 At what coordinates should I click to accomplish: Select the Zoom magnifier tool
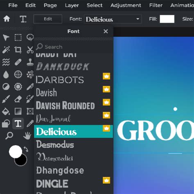[x=9, y=135]
